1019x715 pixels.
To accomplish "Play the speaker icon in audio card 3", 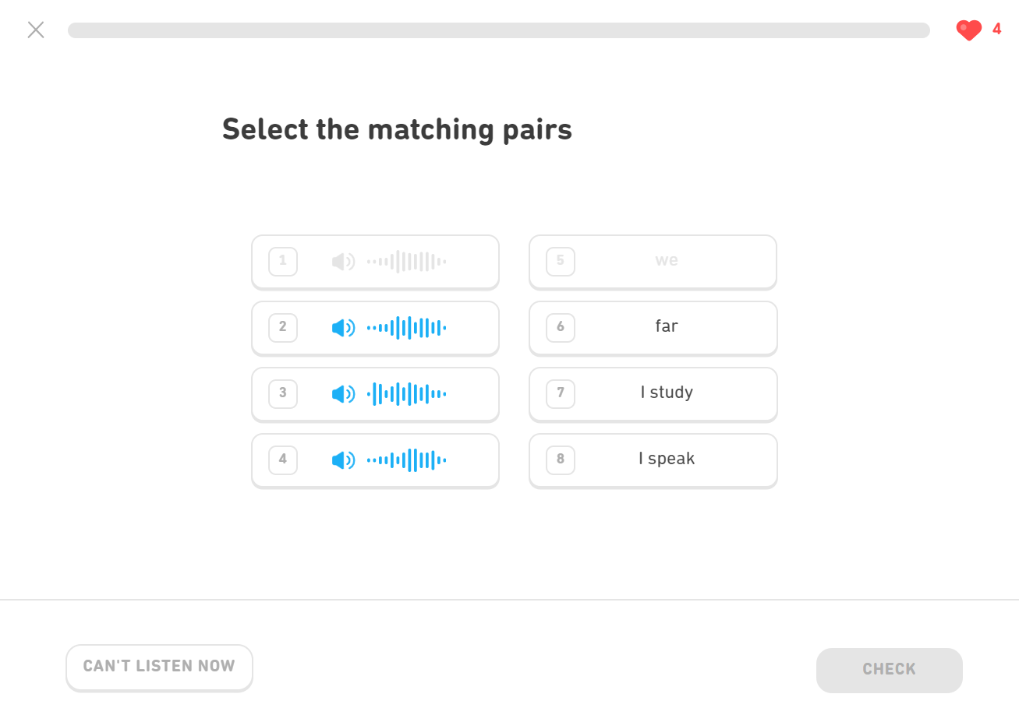I will coord(343,394).
